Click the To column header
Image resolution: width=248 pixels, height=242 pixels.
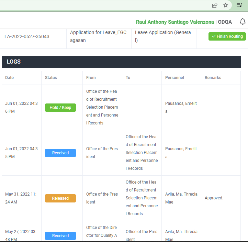pyautogui.click(x=128, y=78)
